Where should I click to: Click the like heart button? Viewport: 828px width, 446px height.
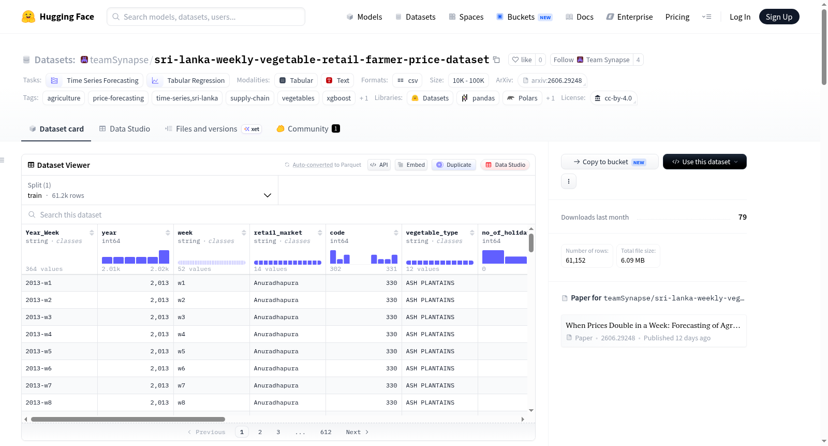point(522,60)
